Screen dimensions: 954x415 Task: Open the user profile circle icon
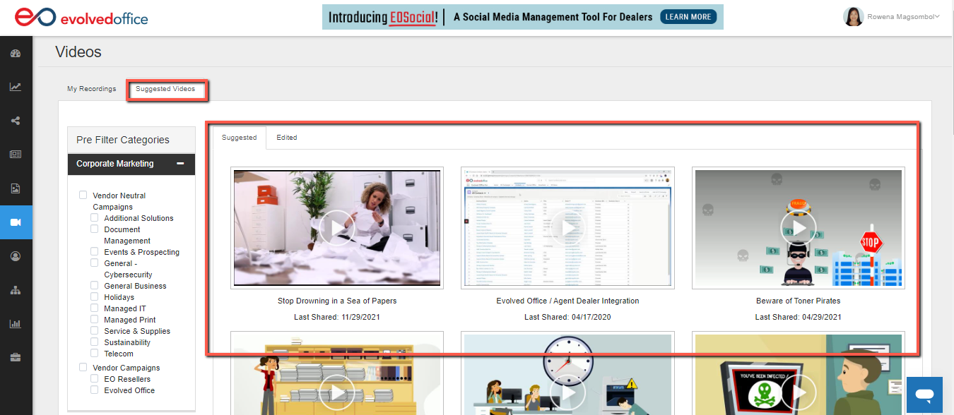16,256
